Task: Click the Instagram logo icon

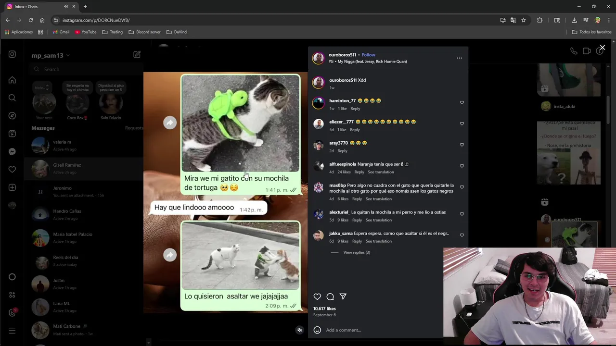Action: 12,54
